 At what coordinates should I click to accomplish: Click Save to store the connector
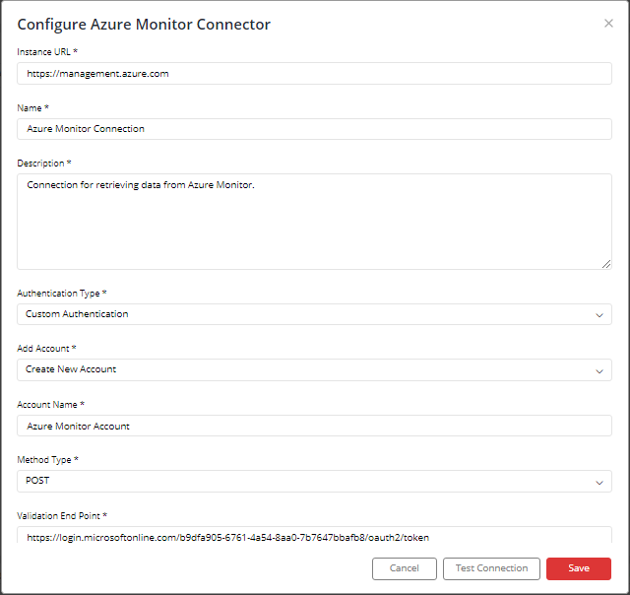tap(579, 568)
